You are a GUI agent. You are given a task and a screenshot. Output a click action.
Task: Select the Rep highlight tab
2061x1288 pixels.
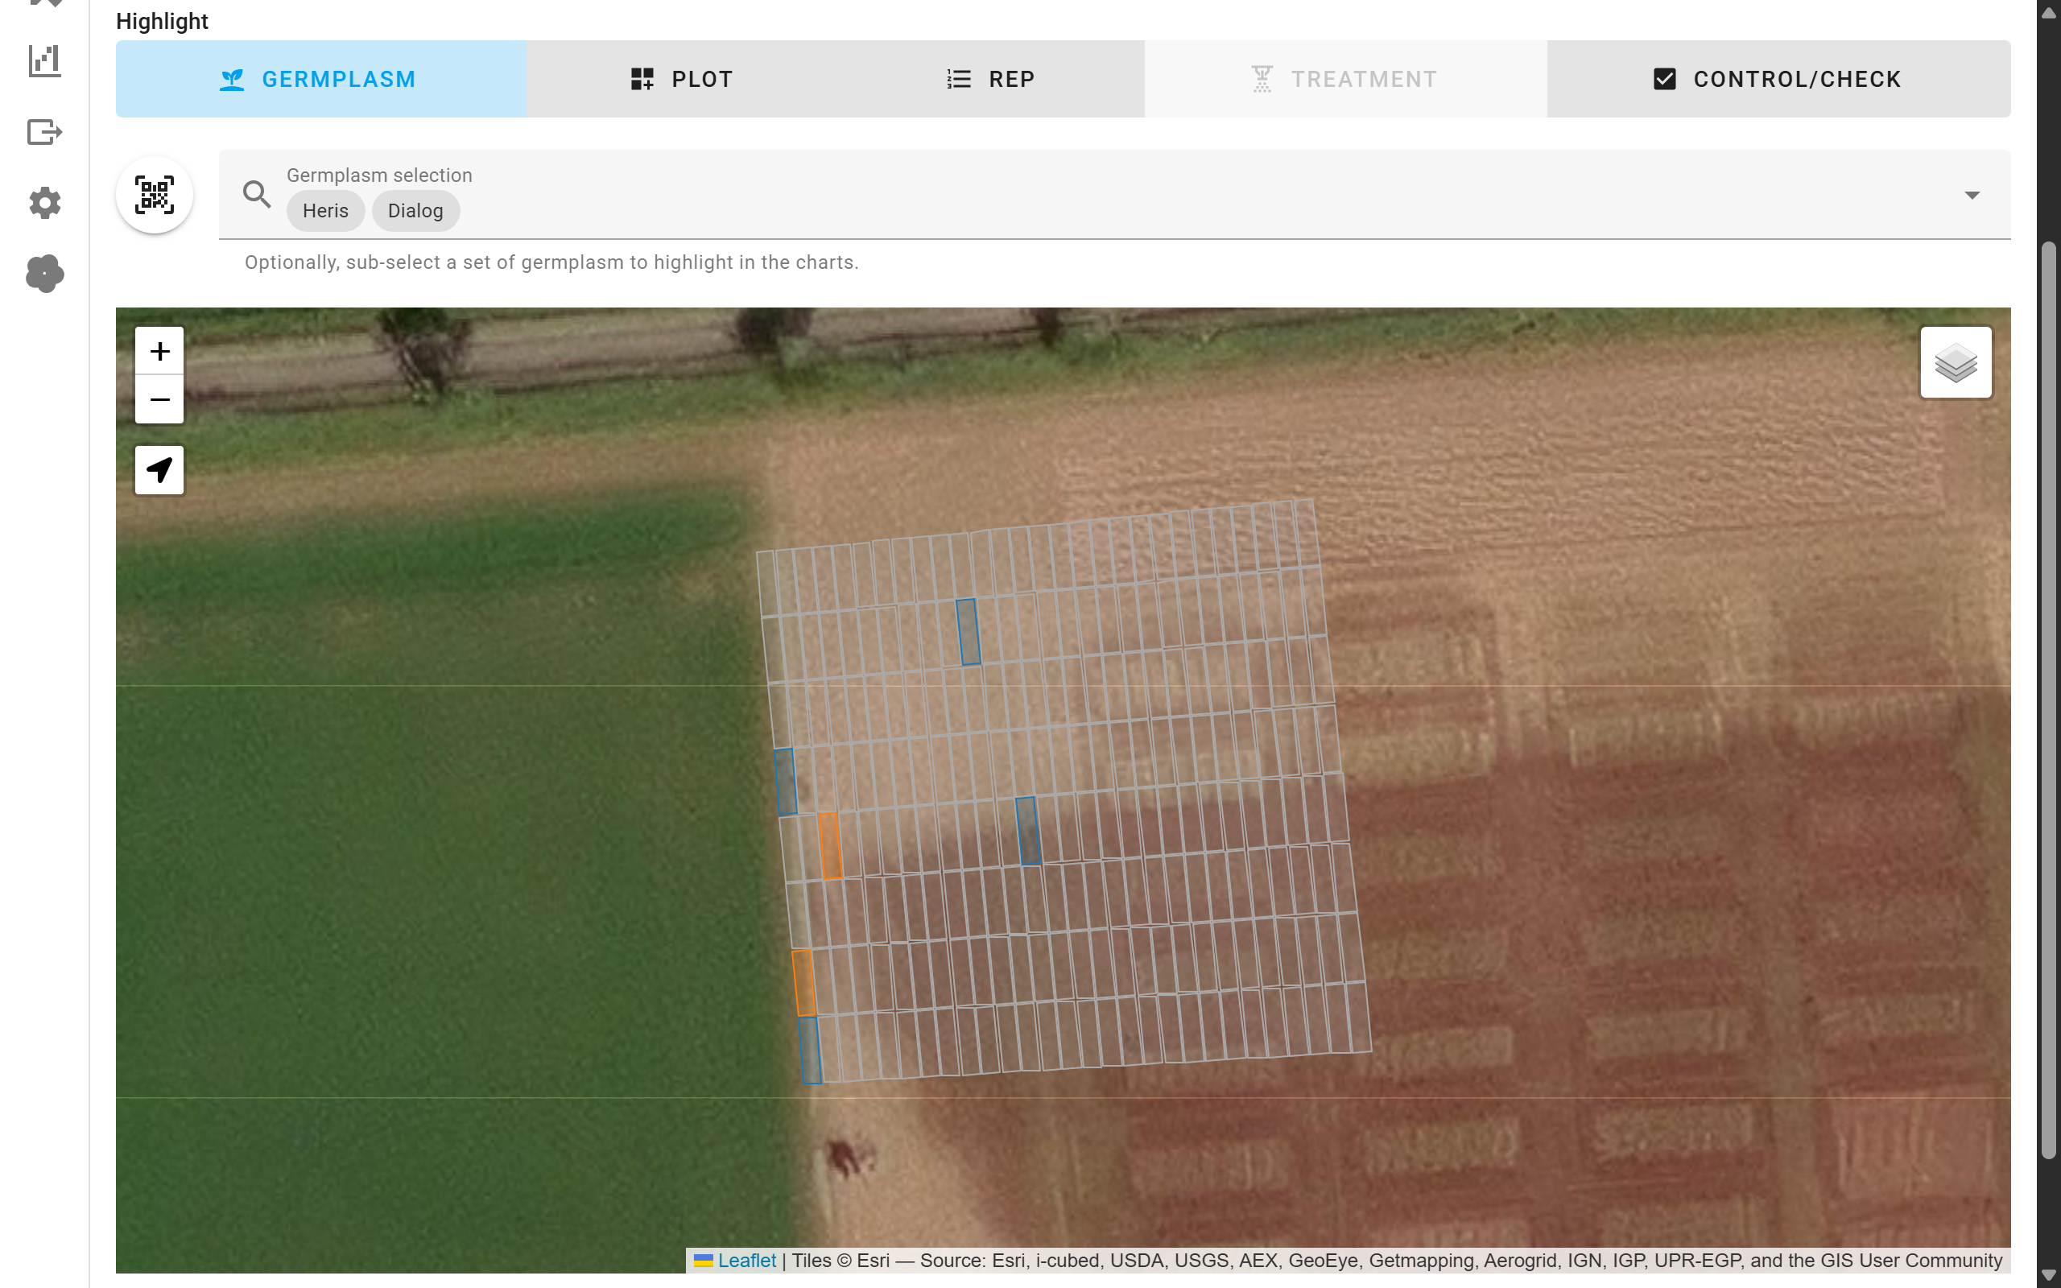[990, 78]
